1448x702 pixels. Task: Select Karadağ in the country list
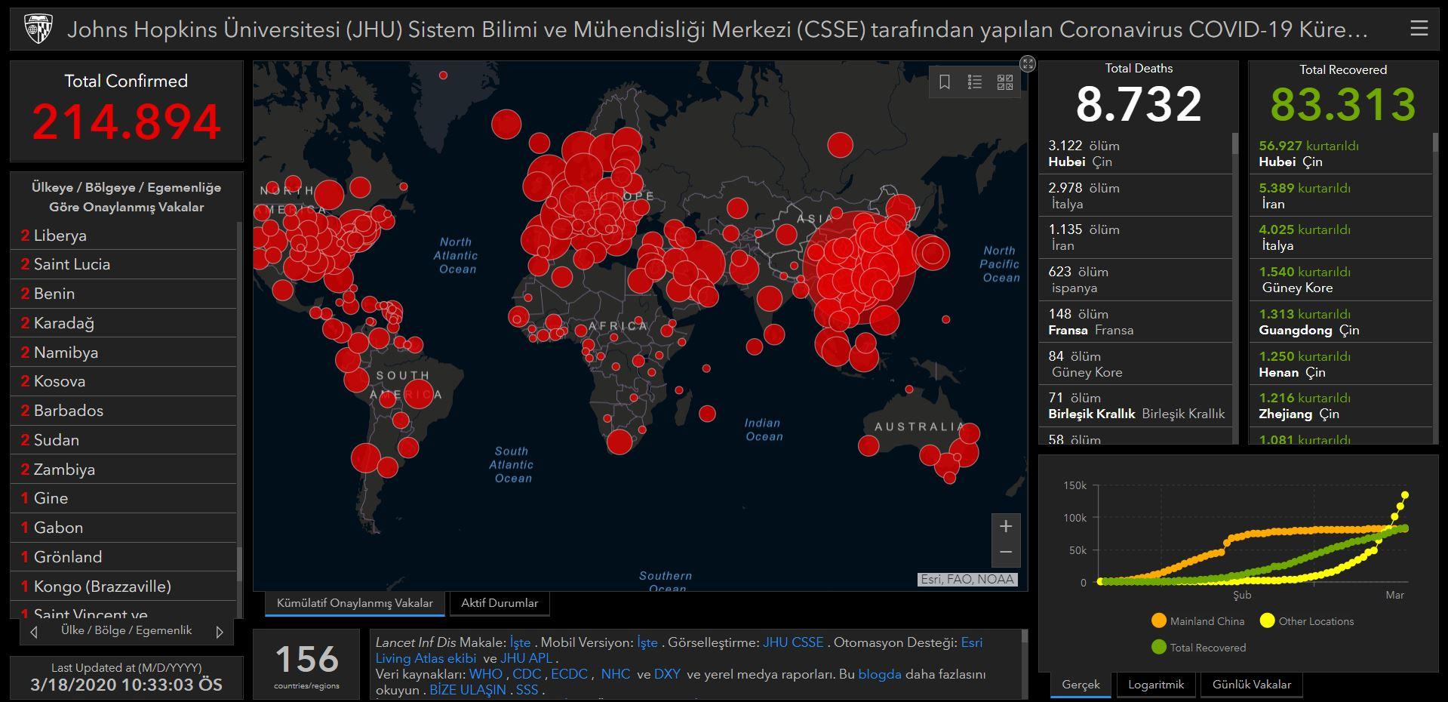pyautogui.click(x=124, y=323)
